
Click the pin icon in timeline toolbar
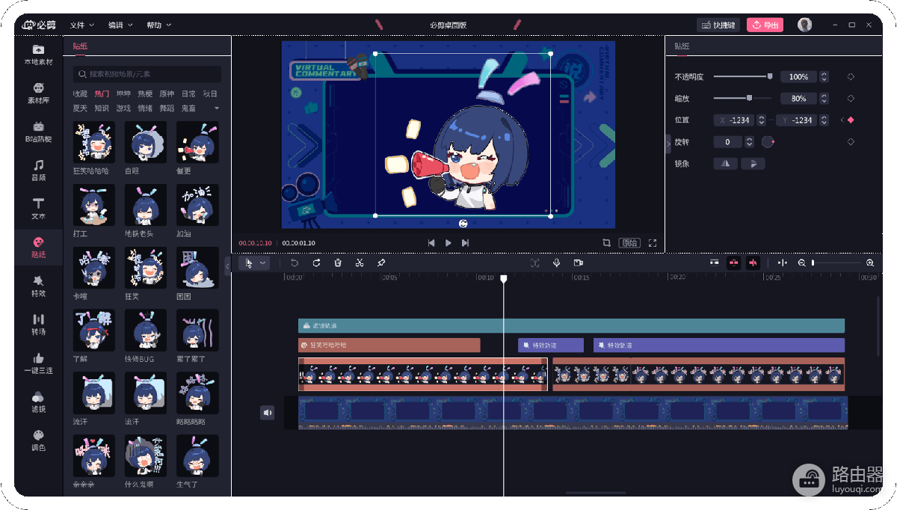point(381,263)
